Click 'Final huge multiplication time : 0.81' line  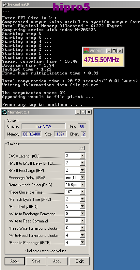(50, 73)
